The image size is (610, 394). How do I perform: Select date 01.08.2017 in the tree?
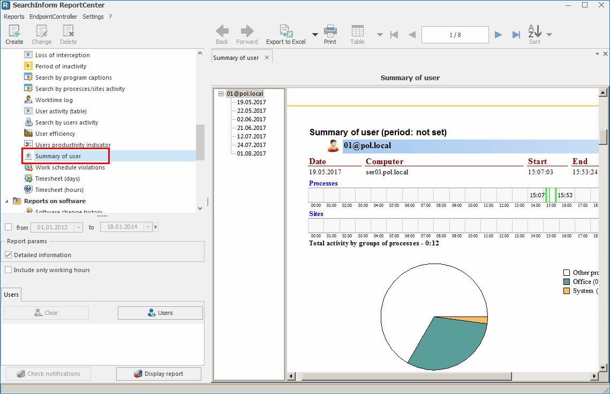tap(251, 153)
